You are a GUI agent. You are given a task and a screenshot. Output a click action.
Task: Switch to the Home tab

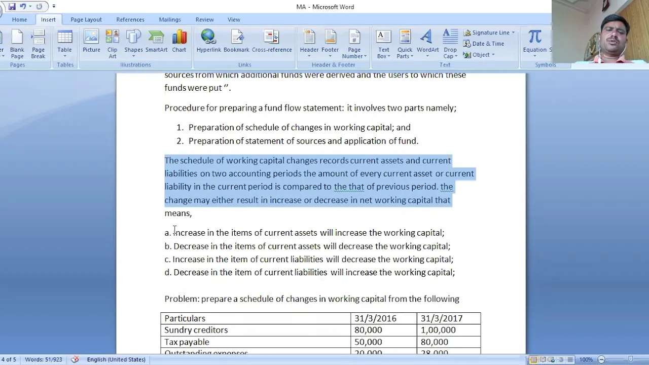pos(19,19)
